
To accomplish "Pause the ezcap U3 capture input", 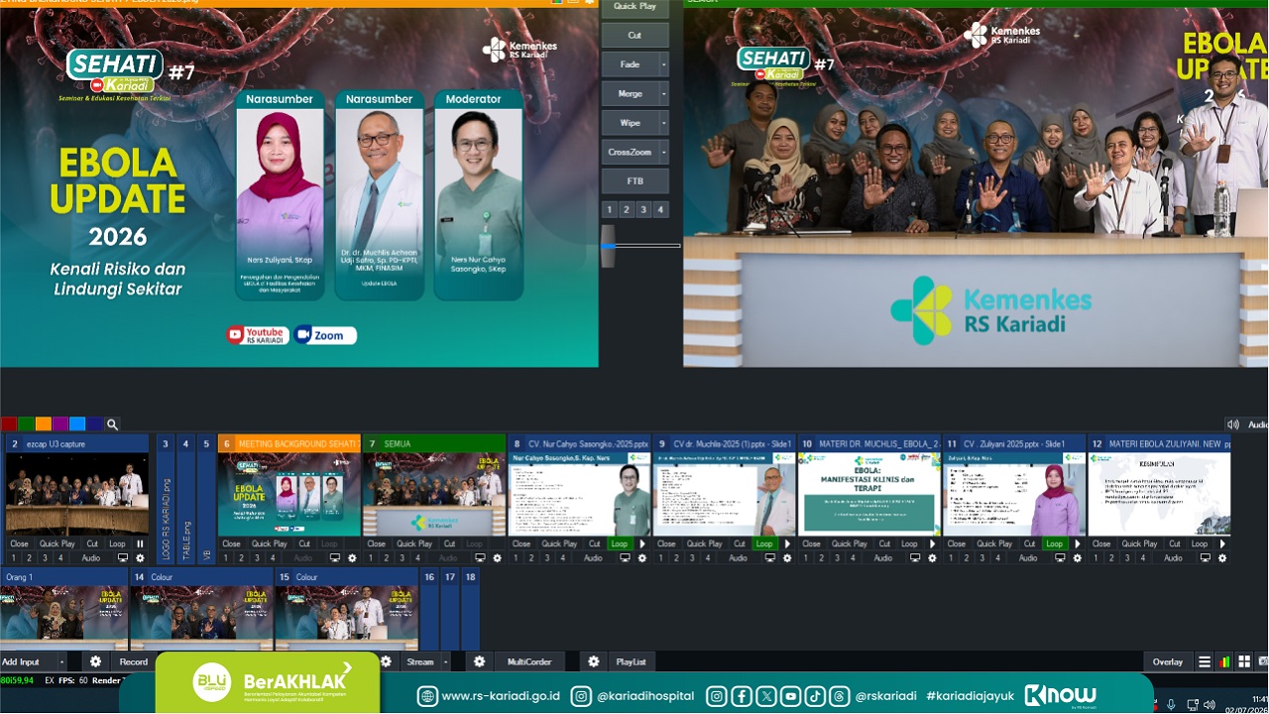I will (x=140, y=543).
